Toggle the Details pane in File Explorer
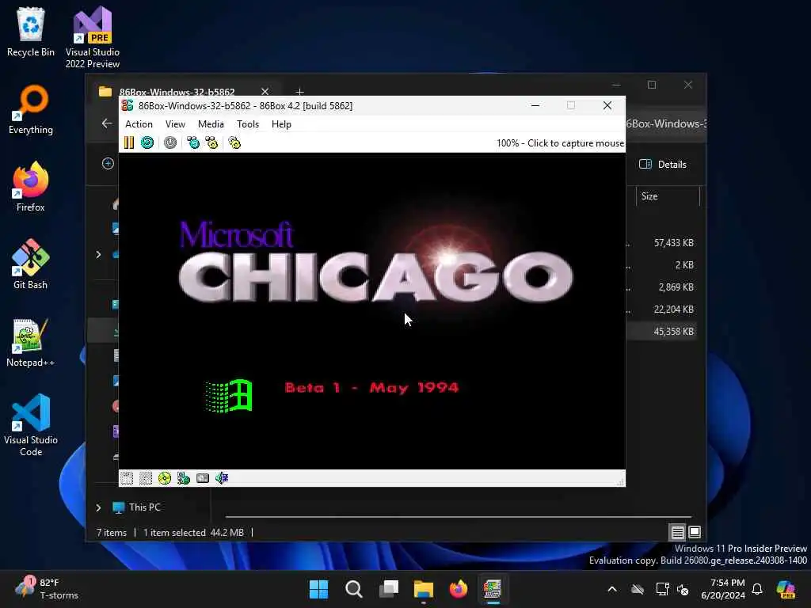 [663, 165]
